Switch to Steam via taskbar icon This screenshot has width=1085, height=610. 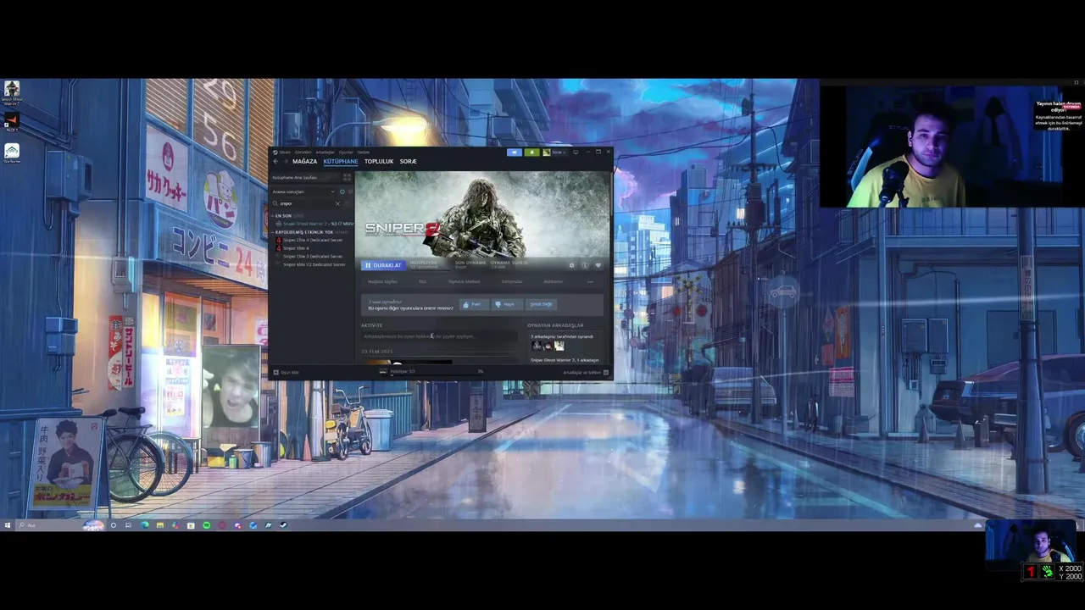point(283,525)
